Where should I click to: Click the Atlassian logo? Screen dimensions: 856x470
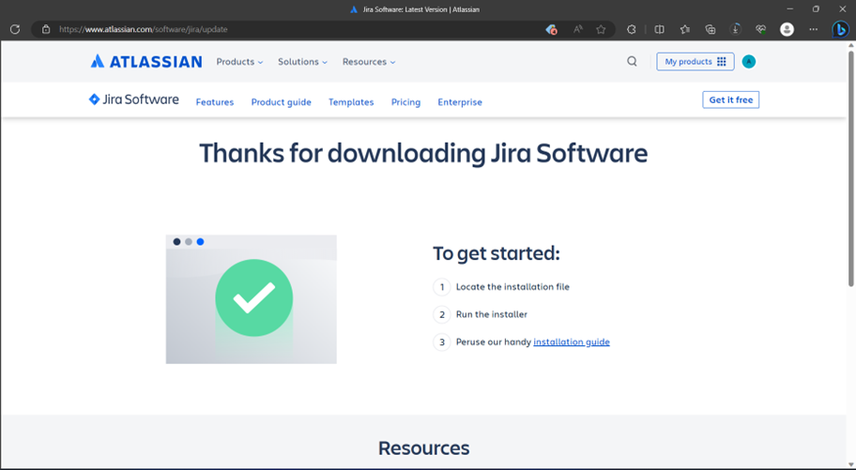[146, 61]
